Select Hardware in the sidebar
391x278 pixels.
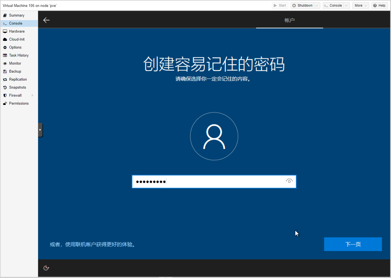(x=17, y=31)
